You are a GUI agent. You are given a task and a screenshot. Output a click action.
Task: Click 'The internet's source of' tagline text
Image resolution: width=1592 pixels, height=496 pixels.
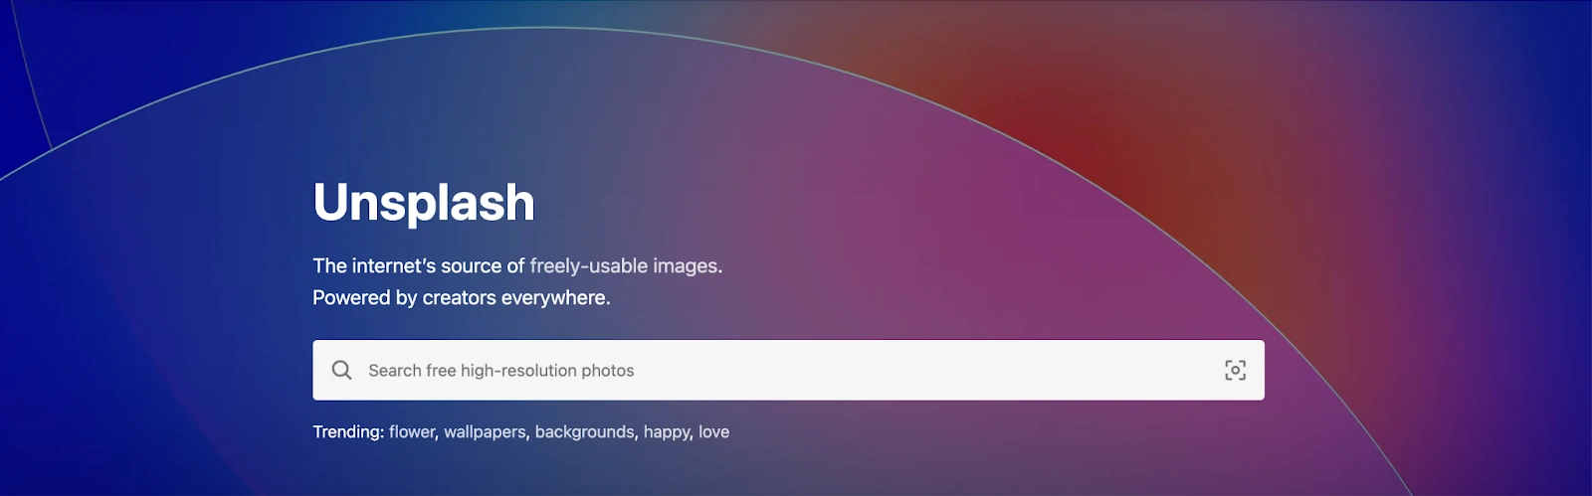418,266
